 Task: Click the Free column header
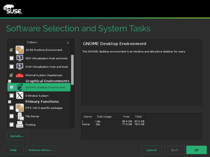point(127,116)
